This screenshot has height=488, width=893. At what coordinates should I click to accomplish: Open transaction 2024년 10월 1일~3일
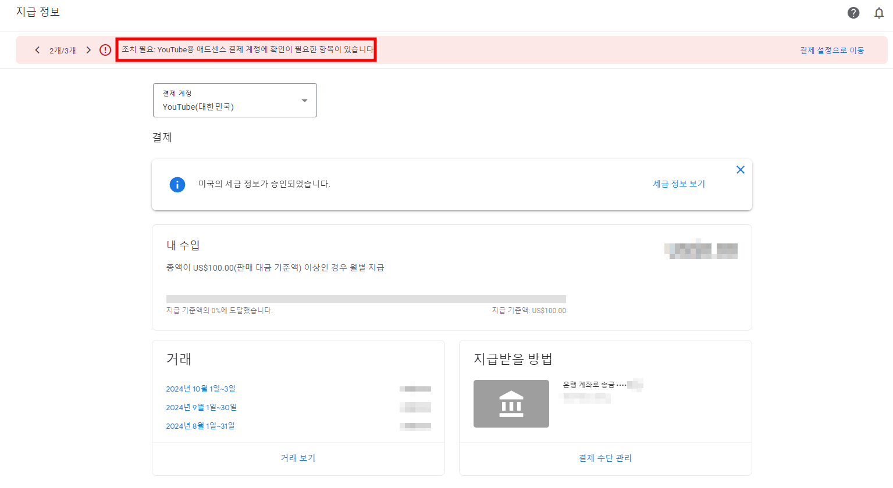201,389
